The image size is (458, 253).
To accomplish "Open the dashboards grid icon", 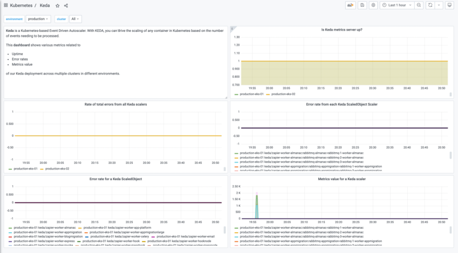I will (x=6, y=5).
